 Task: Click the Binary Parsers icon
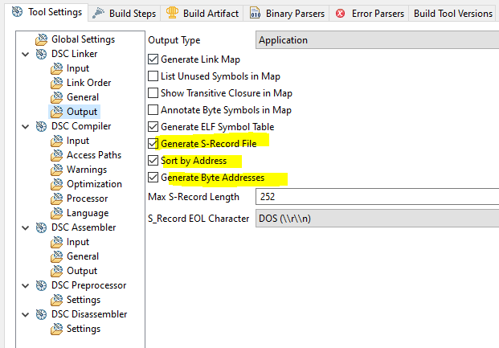pos(255,13)
